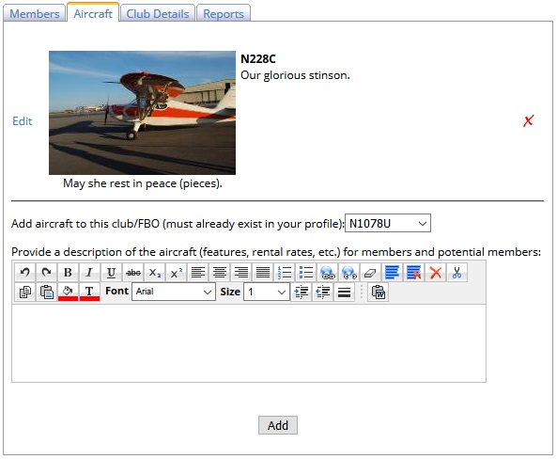This screenshot has height=459, width=557.
Task: Toggle bold formatting
Action: tap(68, 273)
